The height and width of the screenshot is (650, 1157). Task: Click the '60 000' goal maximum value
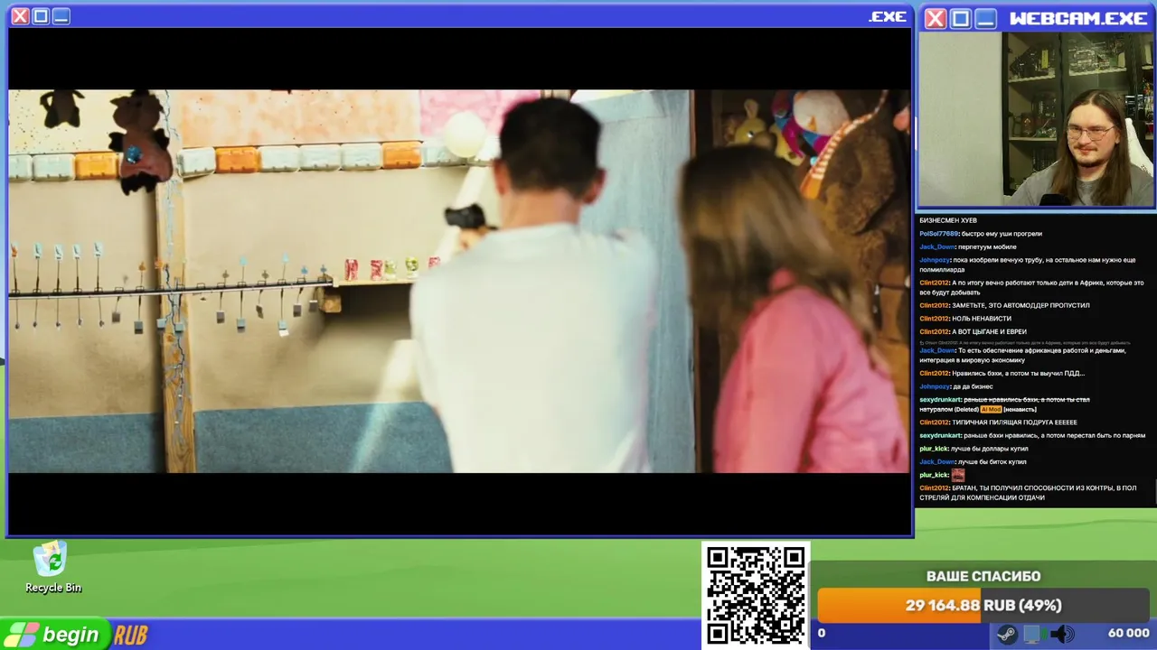click(1128, 634)
